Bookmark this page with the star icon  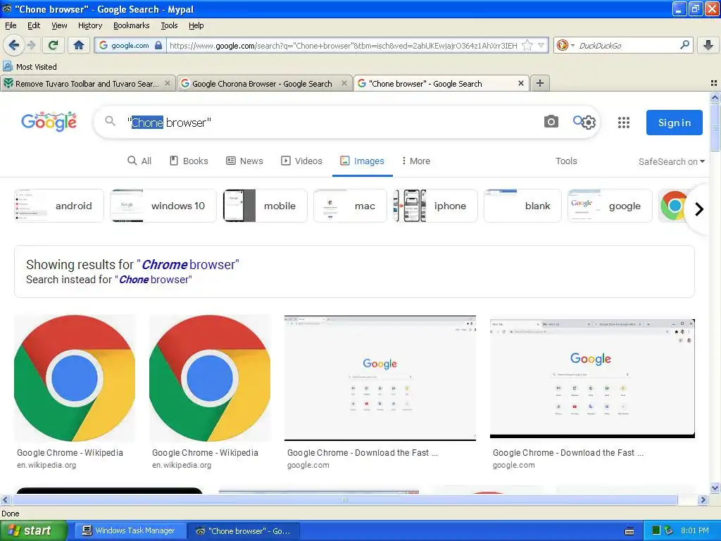(x=528, y=45)
